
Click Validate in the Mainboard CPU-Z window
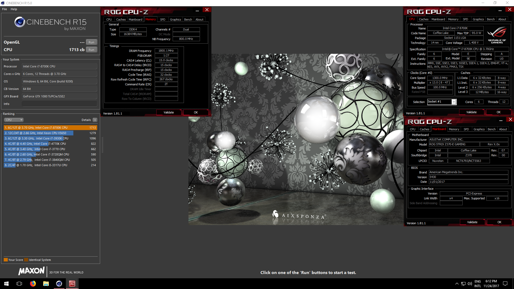pos(472,222)
